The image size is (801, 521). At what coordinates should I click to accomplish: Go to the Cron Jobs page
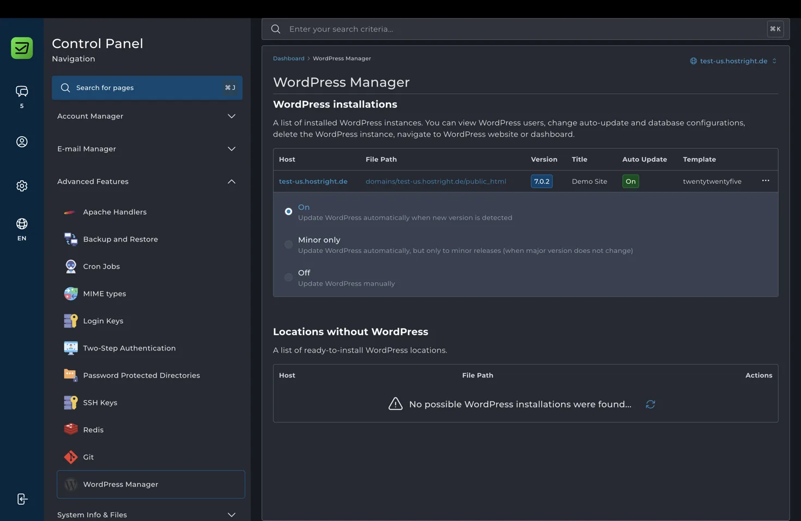(x=101, y=266)
